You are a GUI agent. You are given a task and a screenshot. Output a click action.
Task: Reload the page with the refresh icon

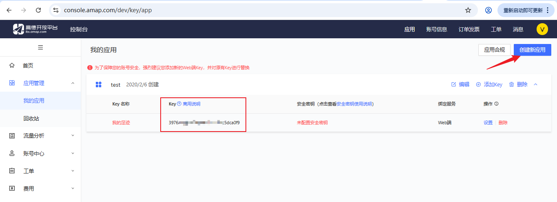point(38,10)
